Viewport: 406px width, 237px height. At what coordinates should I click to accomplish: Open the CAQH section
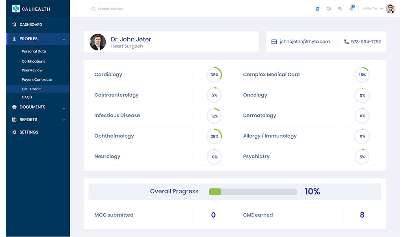(26, 97)
